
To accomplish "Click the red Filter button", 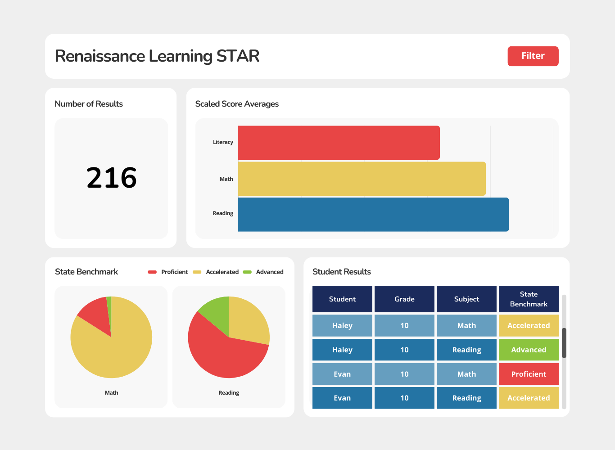I will pyautogui.click(x=533, y=56).
